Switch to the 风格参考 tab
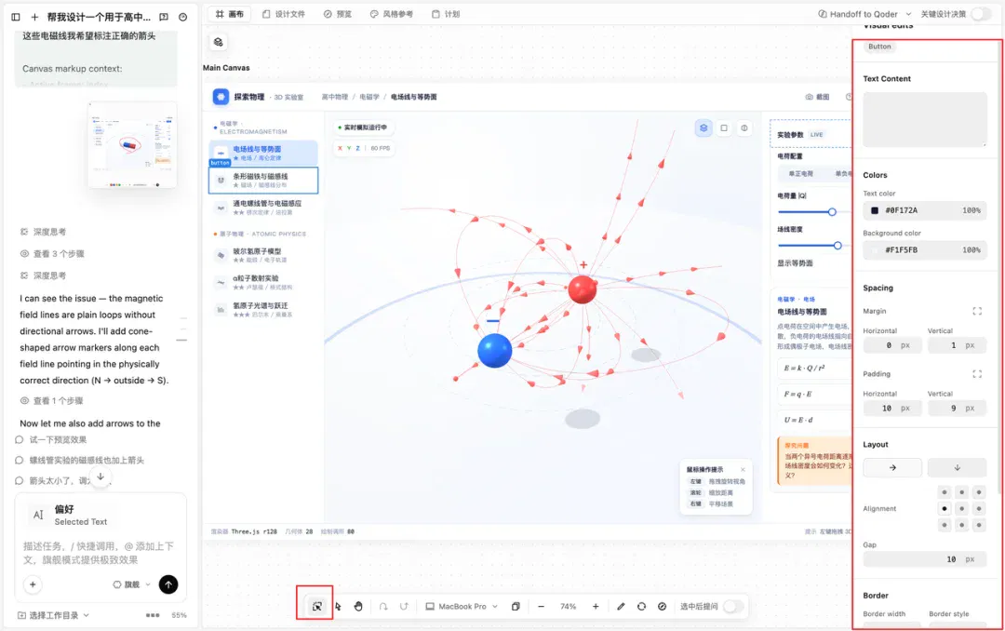 (x=392, y=14)
